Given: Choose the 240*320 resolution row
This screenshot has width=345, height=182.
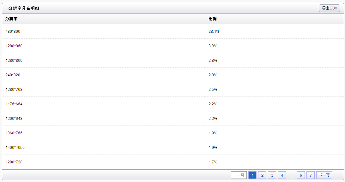Looking at the screenshot, I should 173,75.
